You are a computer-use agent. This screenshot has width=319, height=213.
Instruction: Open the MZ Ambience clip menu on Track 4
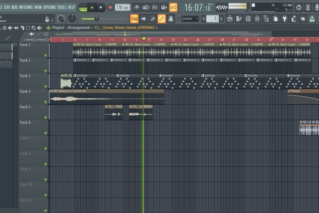coord(52,91)
